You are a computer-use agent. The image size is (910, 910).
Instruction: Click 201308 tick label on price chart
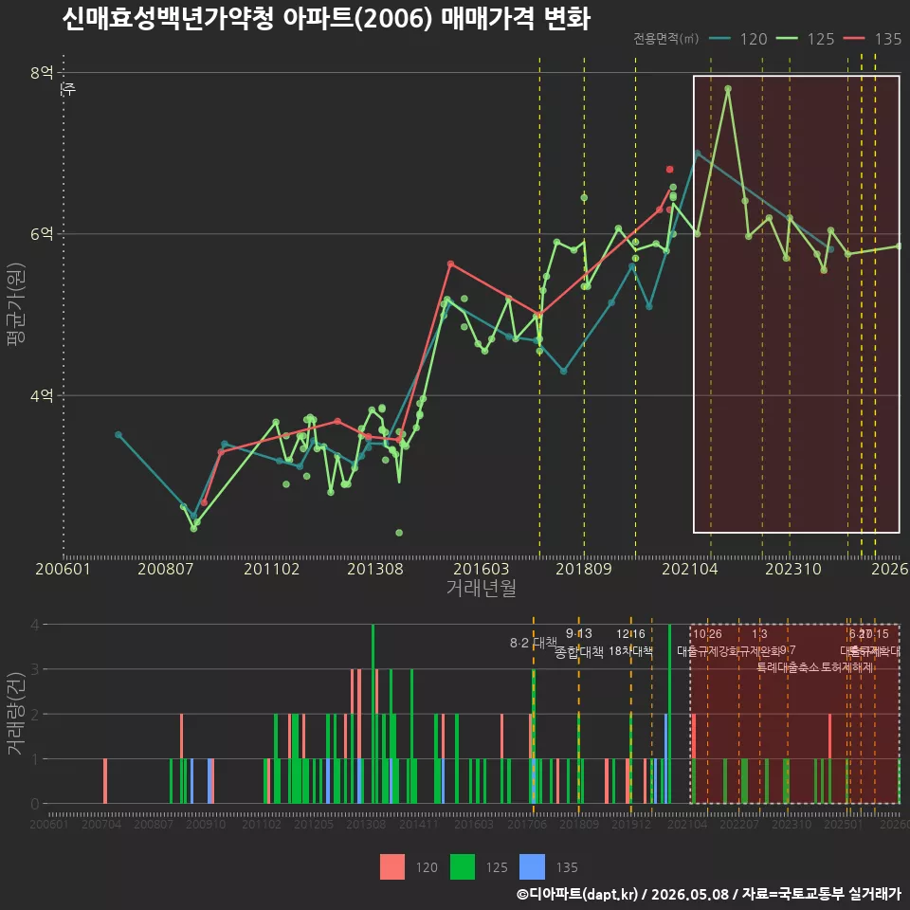click(375, 569)
